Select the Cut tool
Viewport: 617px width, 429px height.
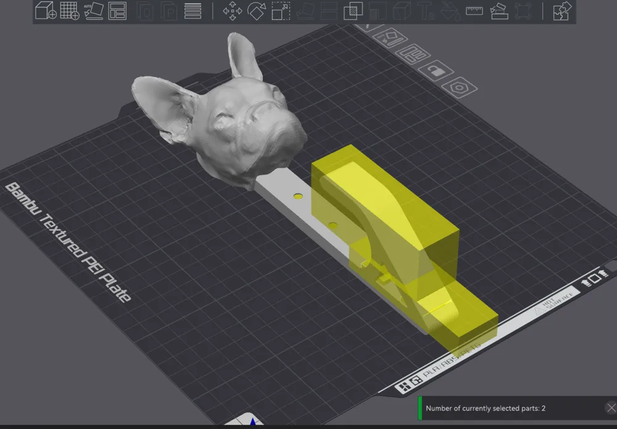[x=329, y=11]
